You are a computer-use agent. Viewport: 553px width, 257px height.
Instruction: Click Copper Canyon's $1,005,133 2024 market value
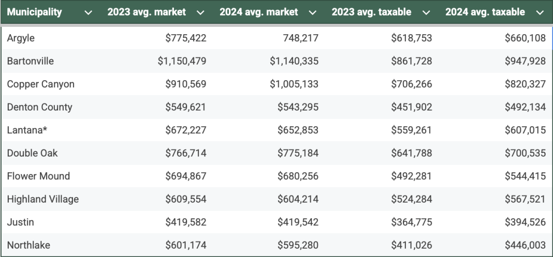pos(294,84)
